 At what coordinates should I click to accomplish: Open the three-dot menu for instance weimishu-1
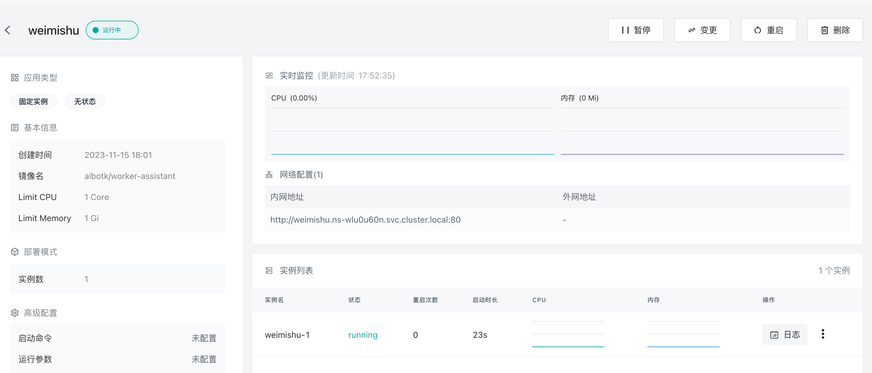pyautogui.click(x=823, y=334)
